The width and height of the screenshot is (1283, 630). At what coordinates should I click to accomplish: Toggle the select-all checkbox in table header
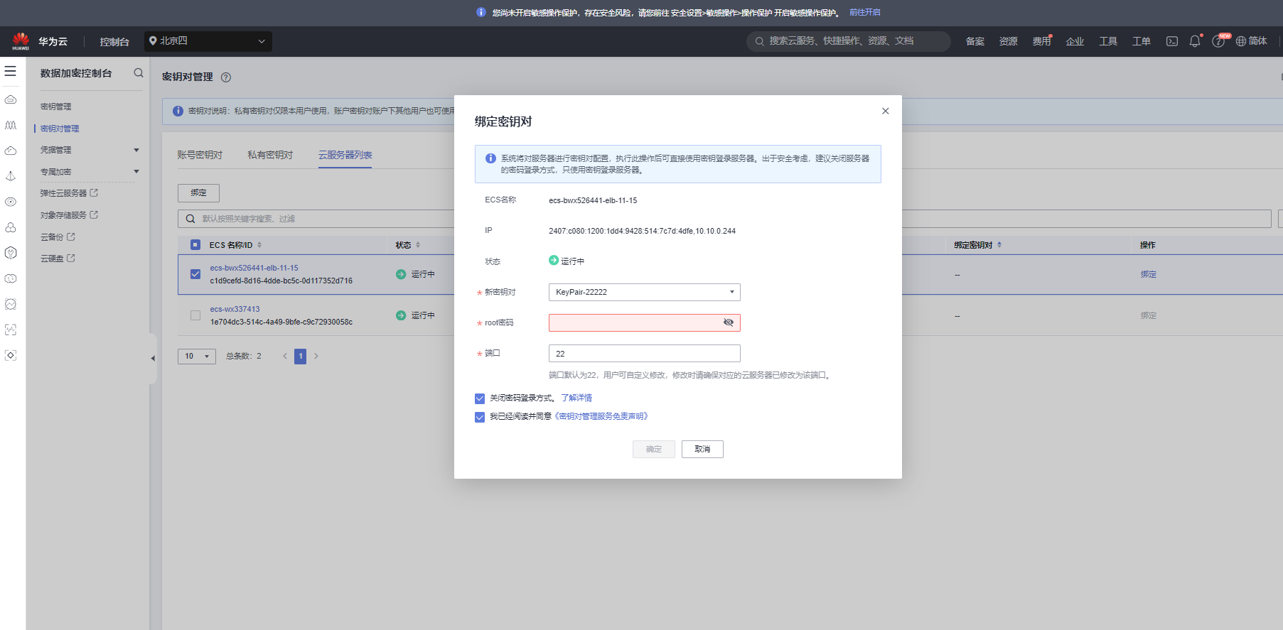(195, 245)
